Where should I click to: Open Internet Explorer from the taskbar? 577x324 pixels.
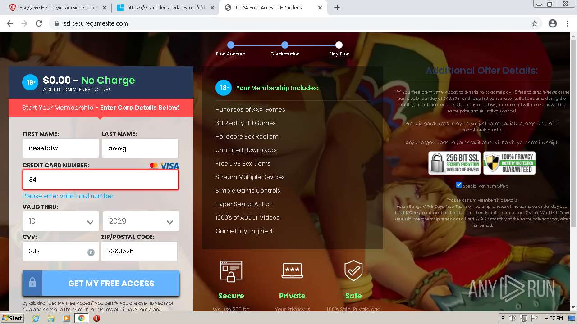point(36,318)
